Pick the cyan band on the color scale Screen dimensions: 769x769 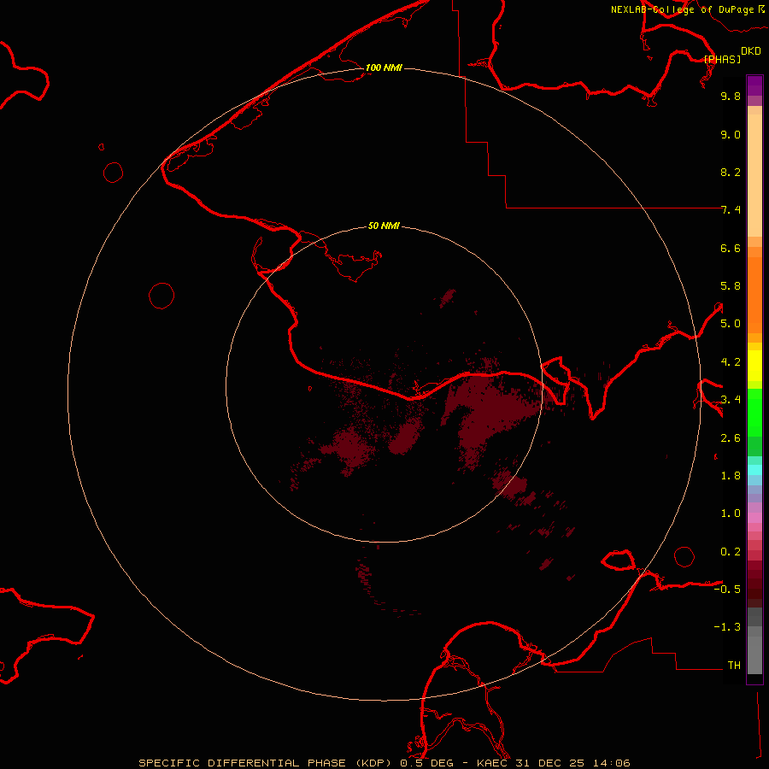(x=754, y=469)
